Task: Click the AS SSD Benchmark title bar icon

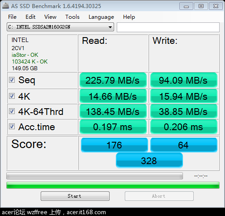Action: (6, 6)
